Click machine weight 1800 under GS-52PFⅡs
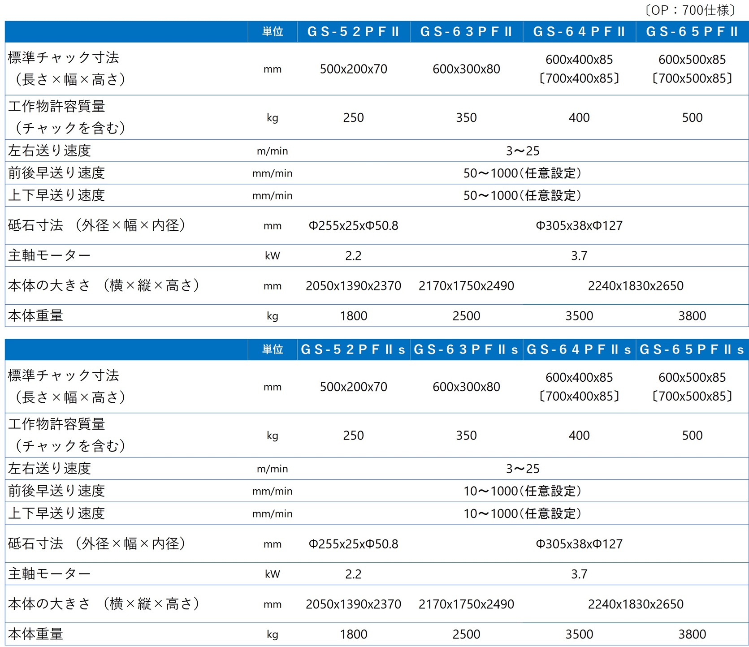749x647 pixels. click(353, 634)
